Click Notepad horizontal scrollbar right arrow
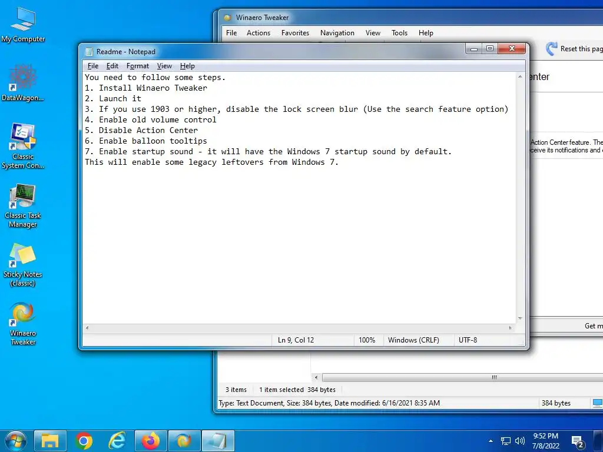The height and width of the screenshot is (452, 603). 511,328
